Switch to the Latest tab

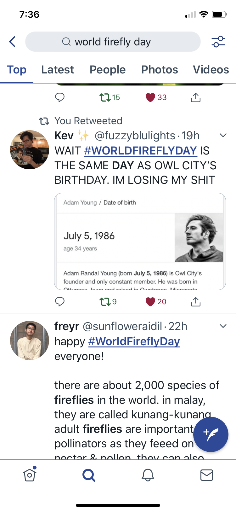[58, 70]
